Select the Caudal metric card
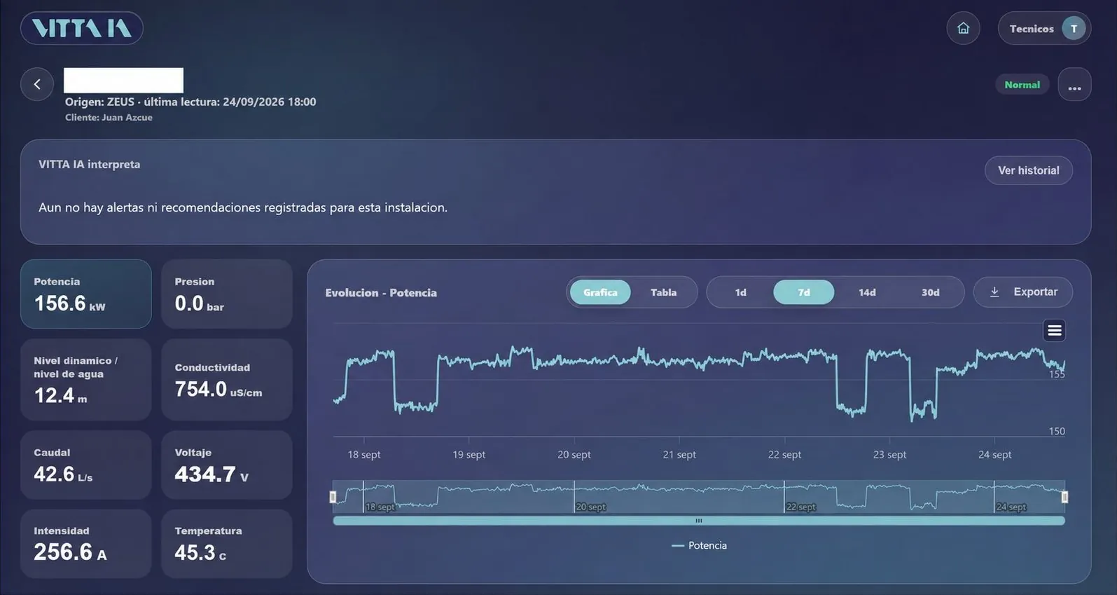Viewport: 1117px width, 595px height. pyautogui.click(x=86, y=465)
